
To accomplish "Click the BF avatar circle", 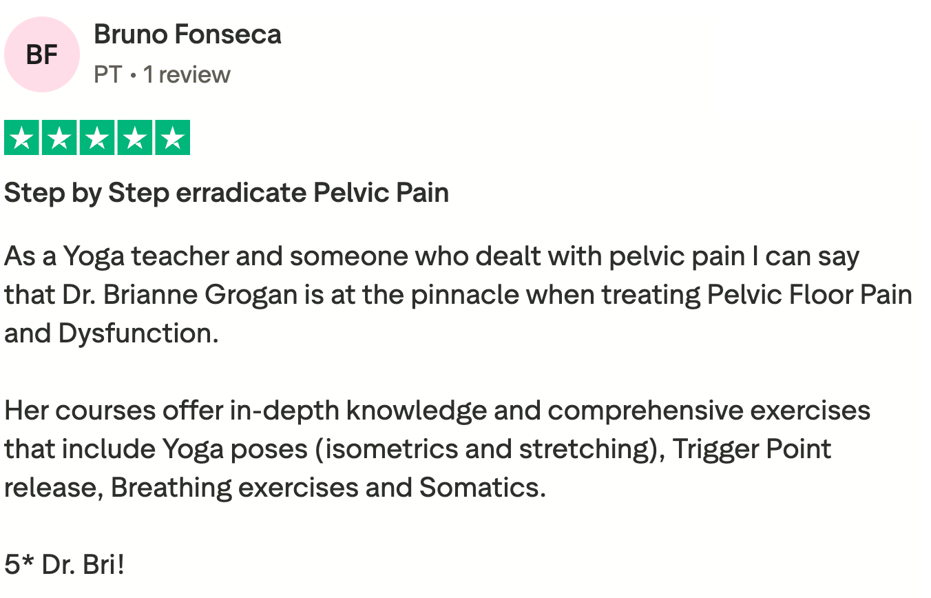I will click(x=42, y=54).
